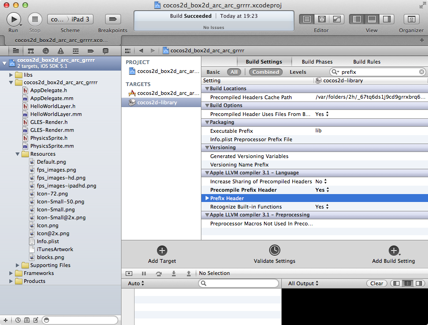The width and height of the screenshot is (428, 325).
Task: Collapse the Resources folder
Action: pos(17,154)
